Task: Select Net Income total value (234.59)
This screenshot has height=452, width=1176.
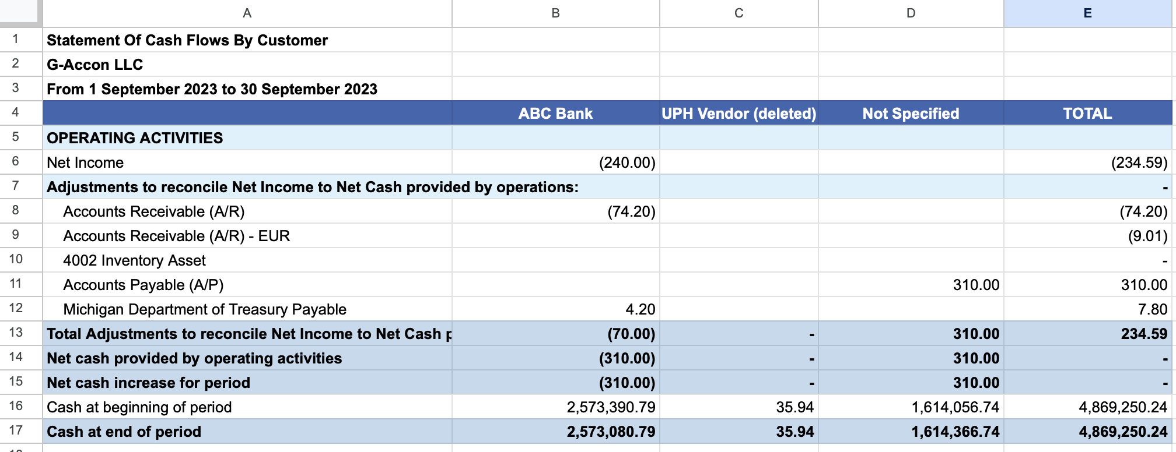Action: 1087,162
